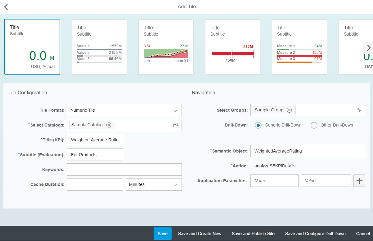Add application parameter with plus icon

pos(360,181)
